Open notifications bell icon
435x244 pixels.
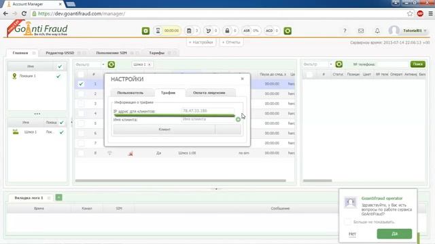coord(377,30)
